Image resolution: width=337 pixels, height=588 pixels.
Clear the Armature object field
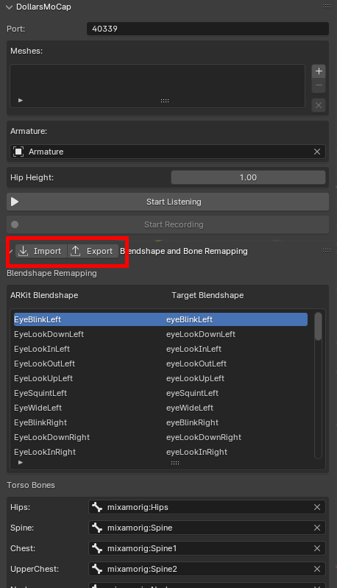click(317, 152)
